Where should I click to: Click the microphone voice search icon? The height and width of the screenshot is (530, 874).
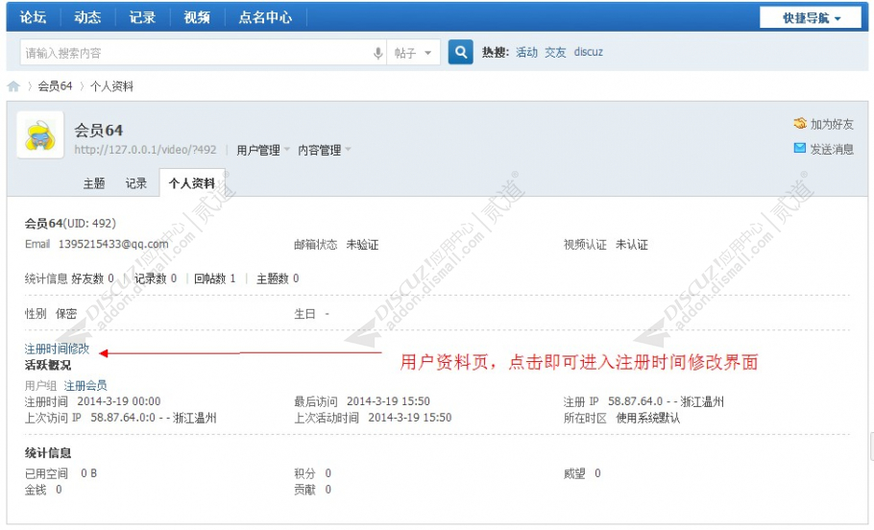pyautogui.click(x=377, y=53)
